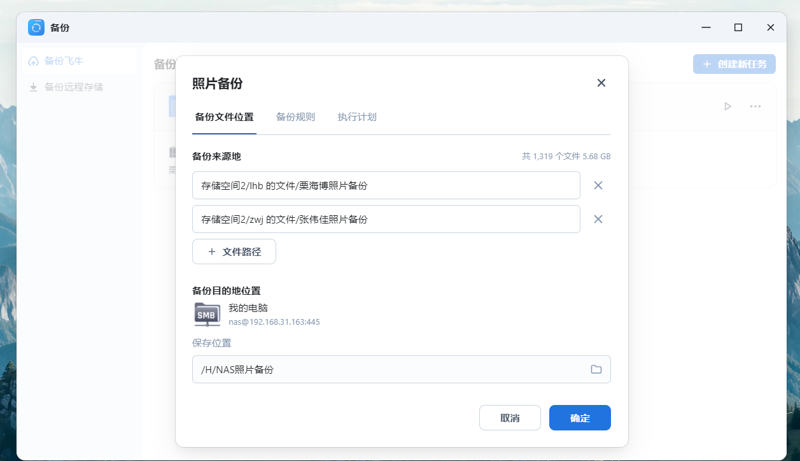Click the 备份 app logo icon
800x461 pixels.
tap(36, 27)
